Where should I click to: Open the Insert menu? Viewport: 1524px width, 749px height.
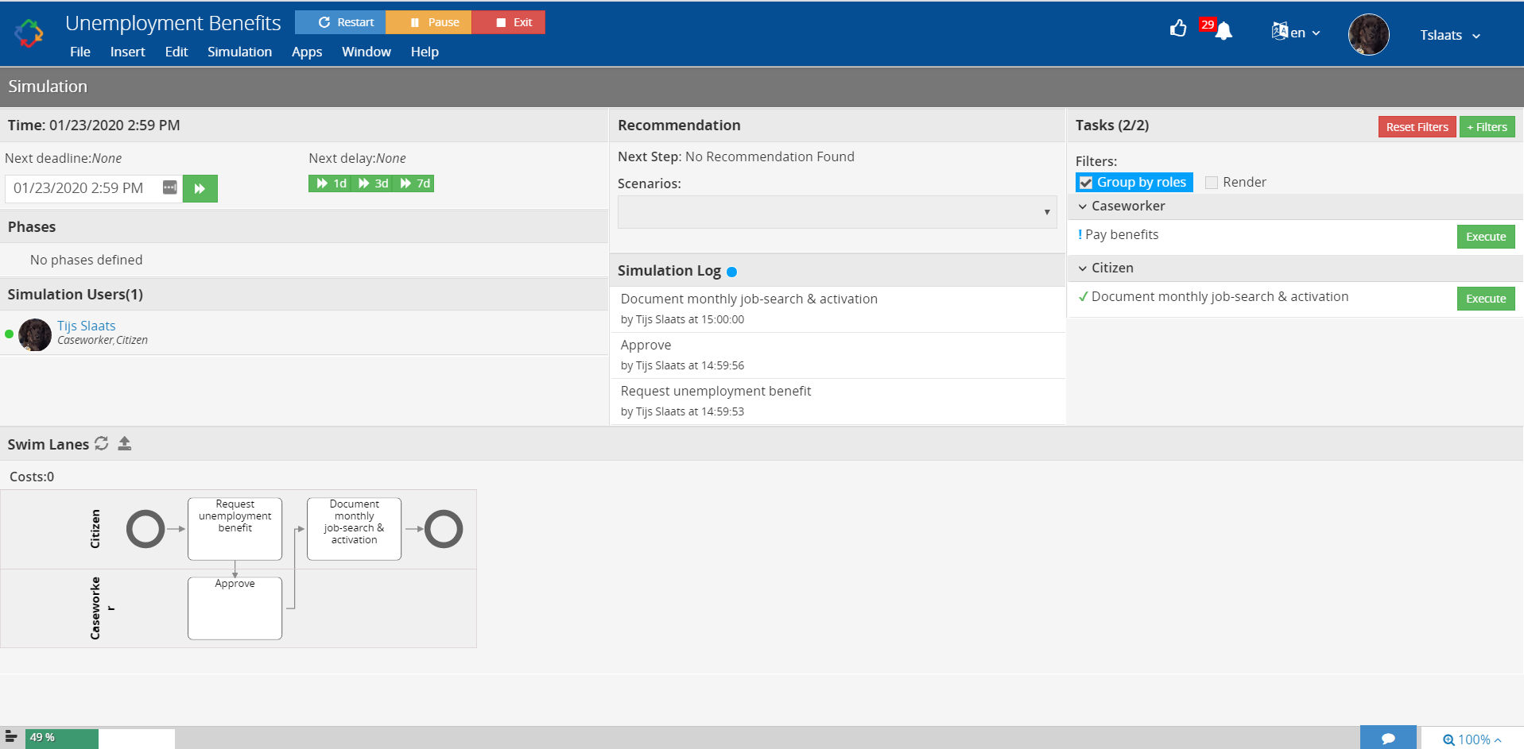tap(127, 52)
